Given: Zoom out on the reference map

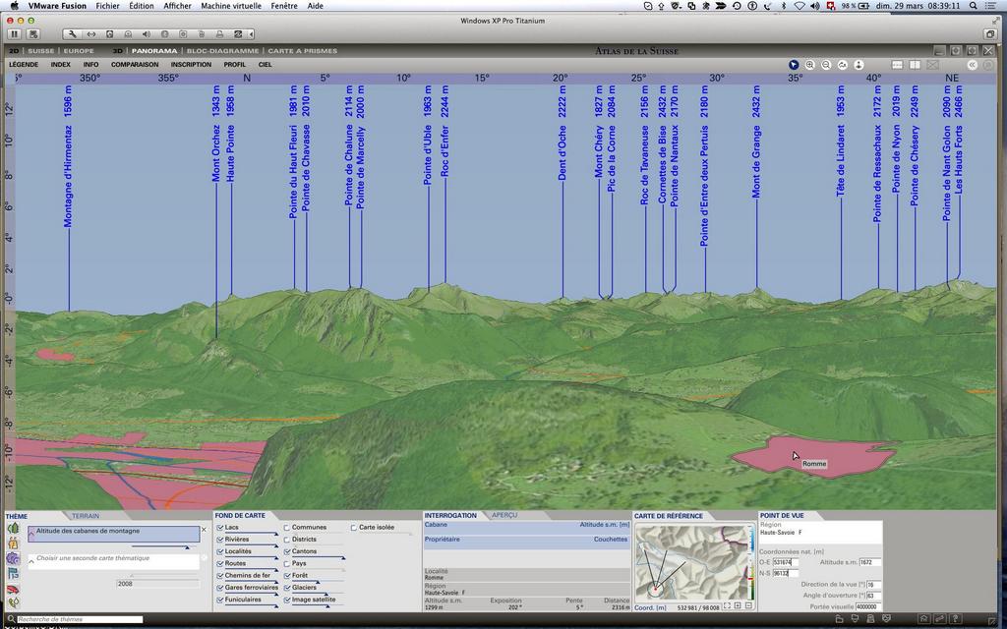Looking at the screenshot, I should [x=748, y=606].
